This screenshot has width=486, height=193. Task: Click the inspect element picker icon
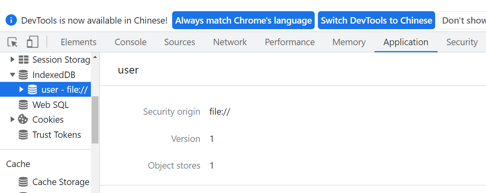tap(13, 42)
